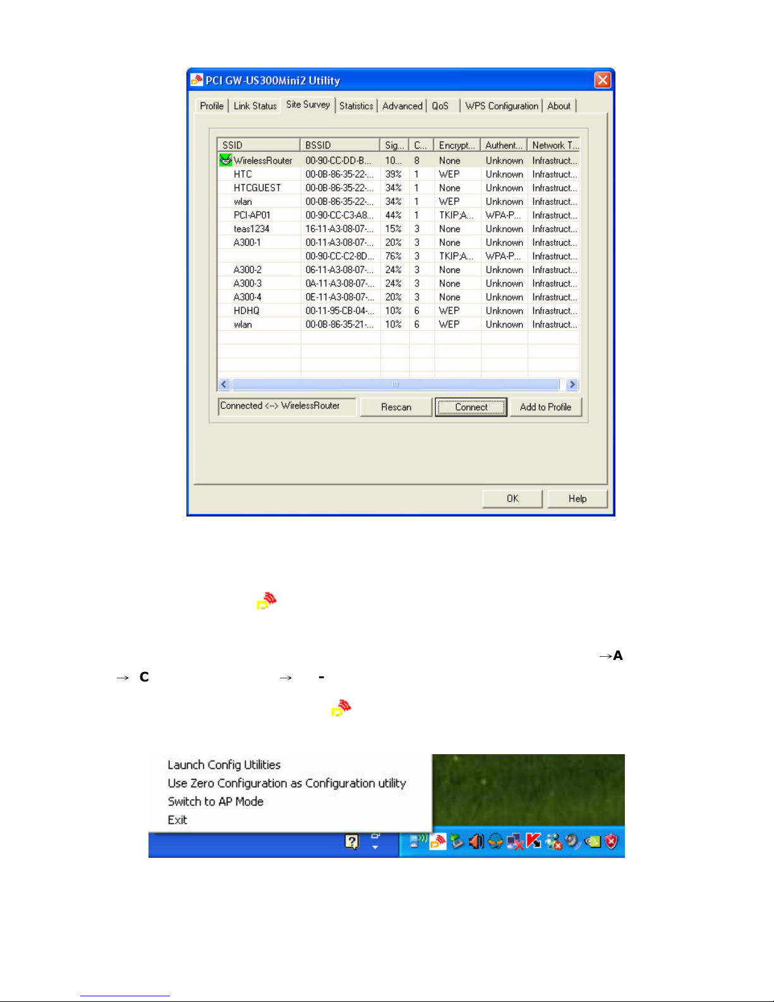The height and width of the screenshot is (1002, 774).
Task: Select Use Zero Configuration as Configuration utility
Action: pos(287,783)
